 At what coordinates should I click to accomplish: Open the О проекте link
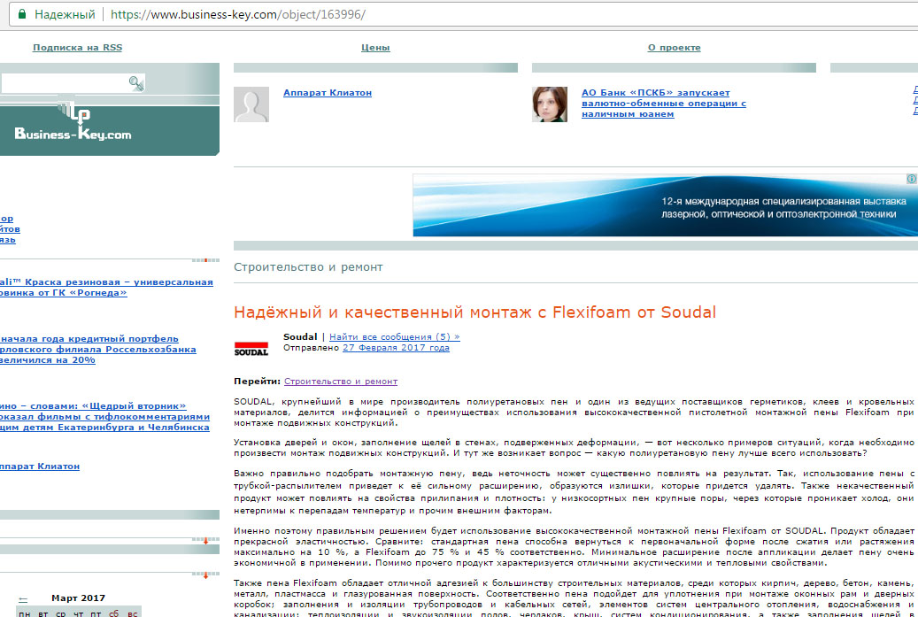tap(674, 48)
